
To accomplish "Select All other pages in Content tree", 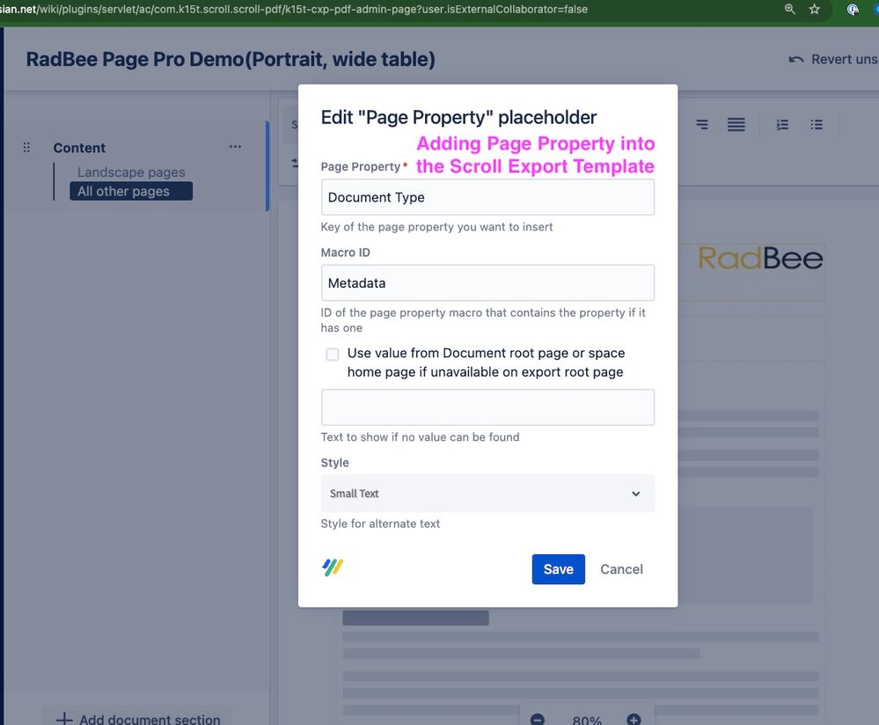I will [130, 191].
